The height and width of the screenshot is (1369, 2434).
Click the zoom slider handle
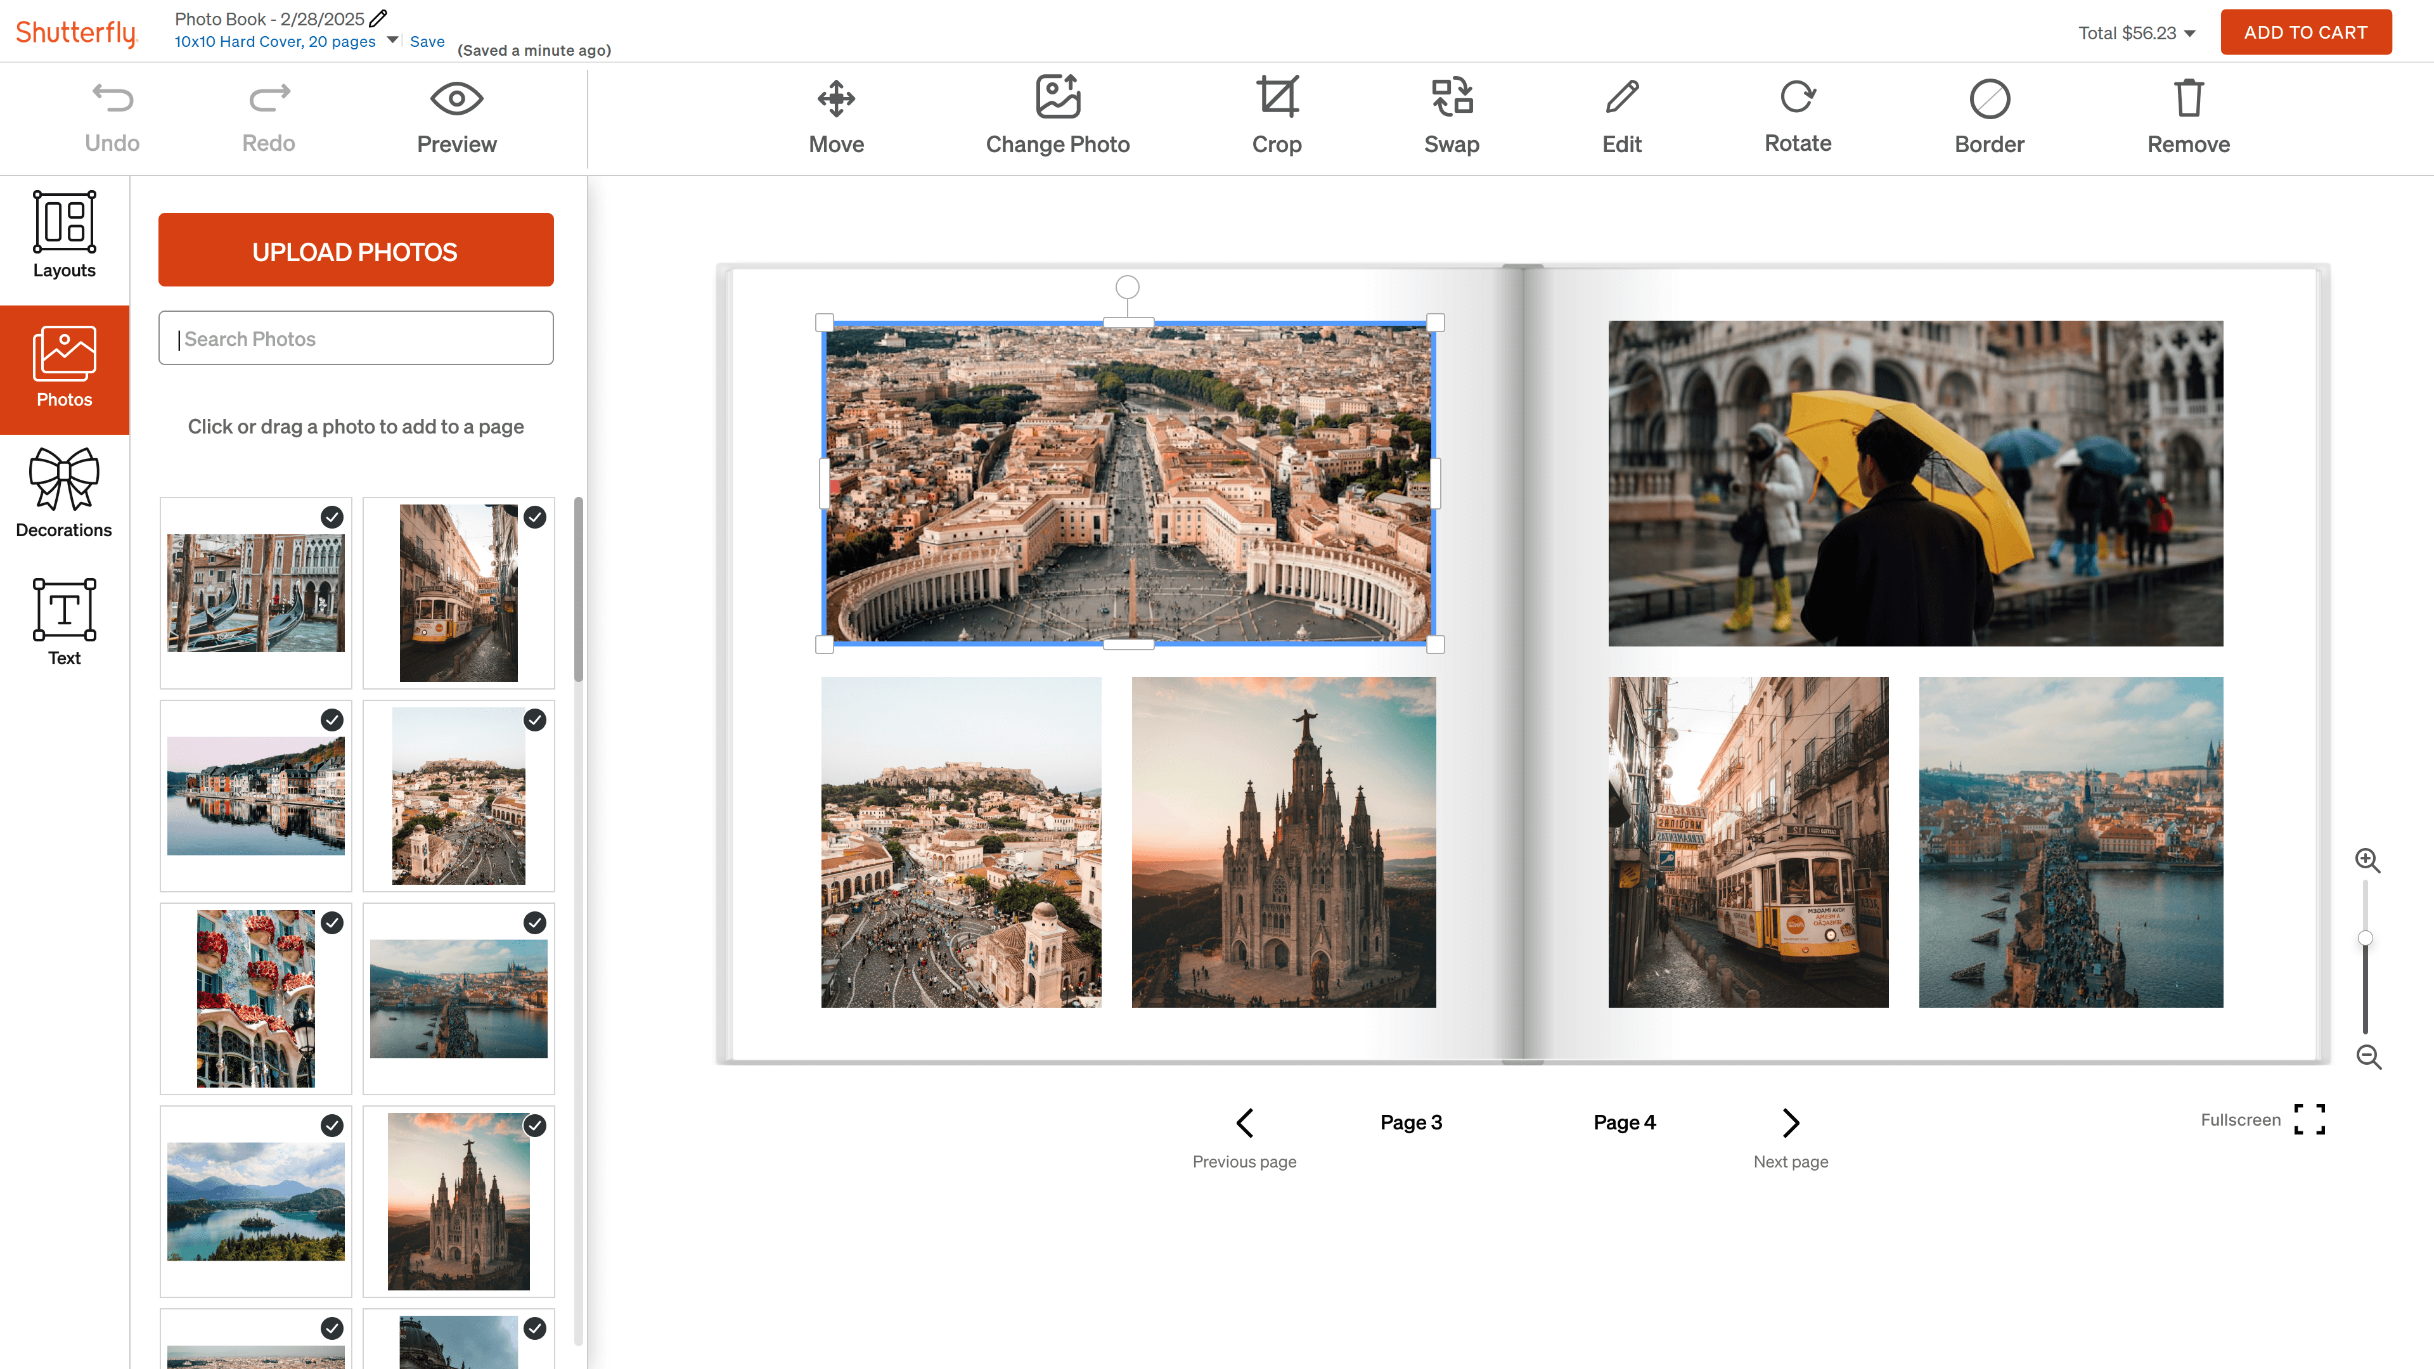point(2365,938)
